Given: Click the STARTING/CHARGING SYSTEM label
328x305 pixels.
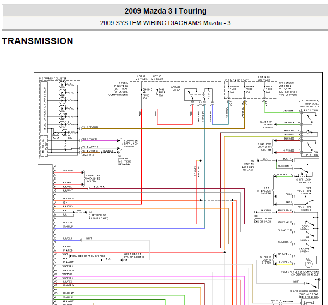Looking at the screenshot, I should 265,147.
